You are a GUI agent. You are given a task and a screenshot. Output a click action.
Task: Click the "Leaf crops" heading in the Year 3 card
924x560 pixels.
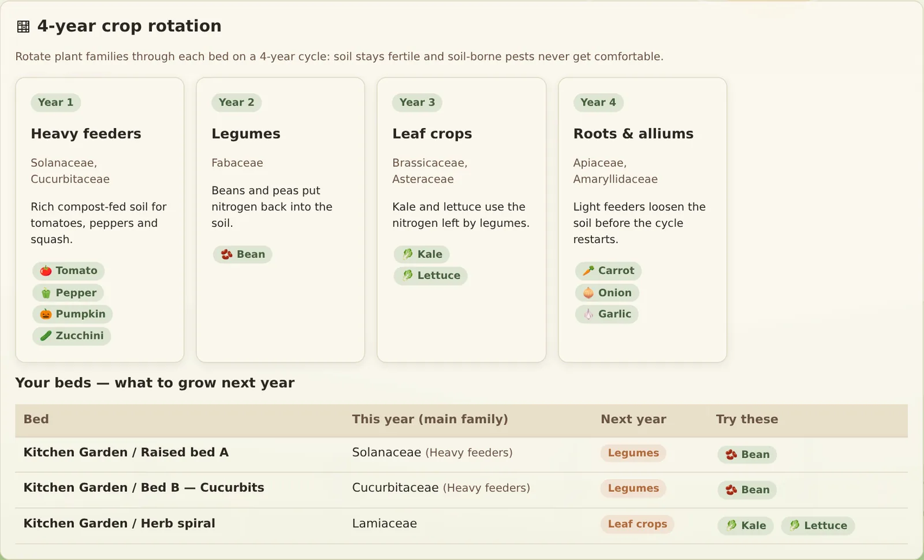point(432,134)
